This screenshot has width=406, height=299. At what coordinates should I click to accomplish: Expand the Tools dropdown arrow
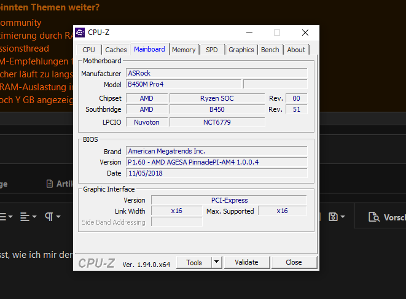[216, 263]
